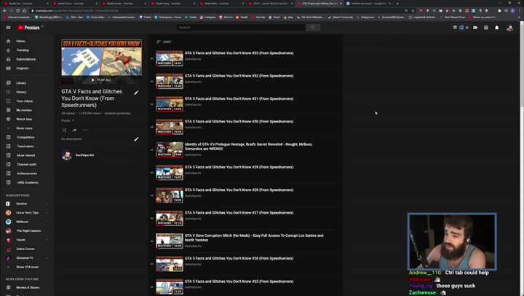Open Facts and Glitches #32 video title
Screen dimensions: 524x296
click(x=239, y=76)
